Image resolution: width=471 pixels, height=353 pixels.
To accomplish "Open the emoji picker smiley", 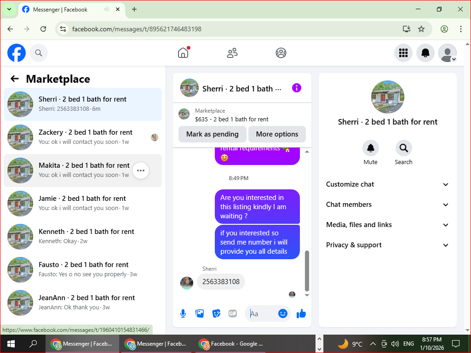I will pyautogui.click(x=283, y=313).
